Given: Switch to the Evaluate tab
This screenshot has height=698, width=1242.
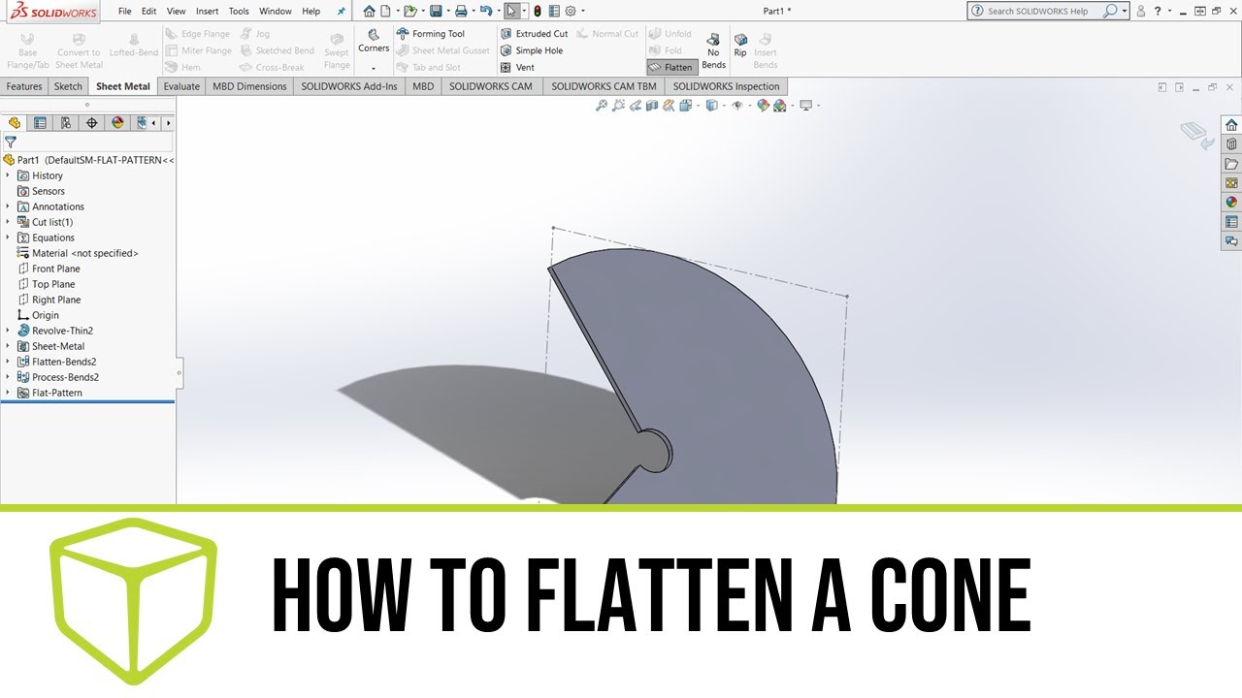Looking at the screenshot, I should [181, 86].
